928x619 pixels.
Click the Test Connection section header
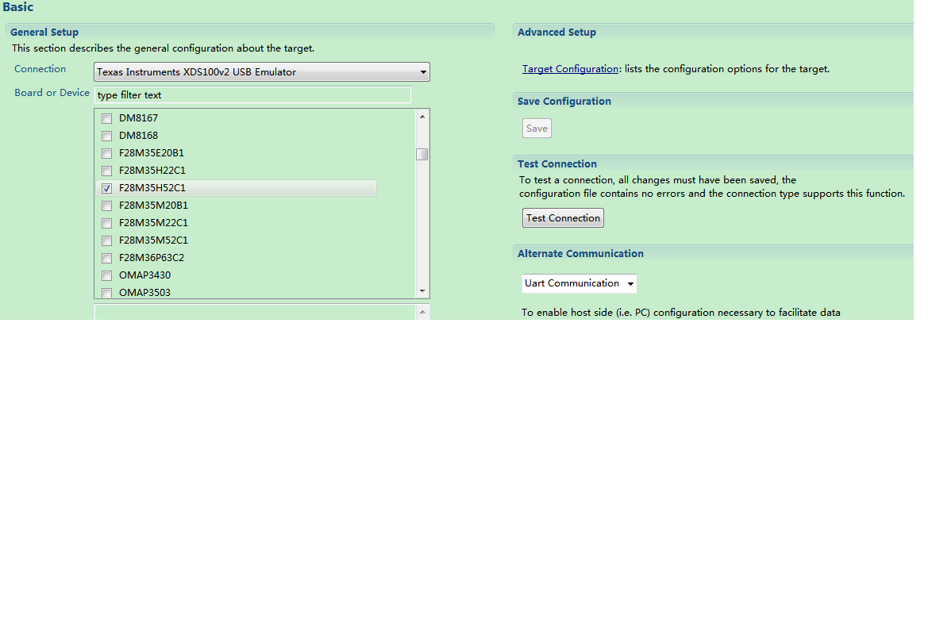(557, 164)
